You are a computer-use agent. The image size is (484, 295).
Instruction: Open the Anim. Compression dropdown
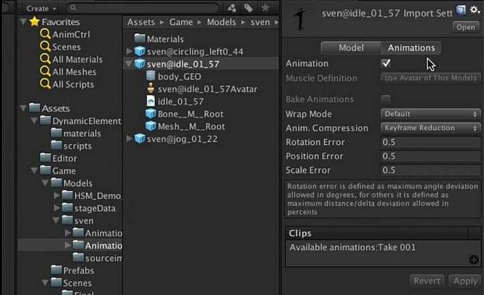(430, 128)
